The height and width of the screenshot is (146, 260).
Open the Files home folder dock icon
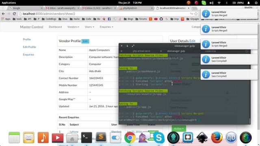click(72, 138)
